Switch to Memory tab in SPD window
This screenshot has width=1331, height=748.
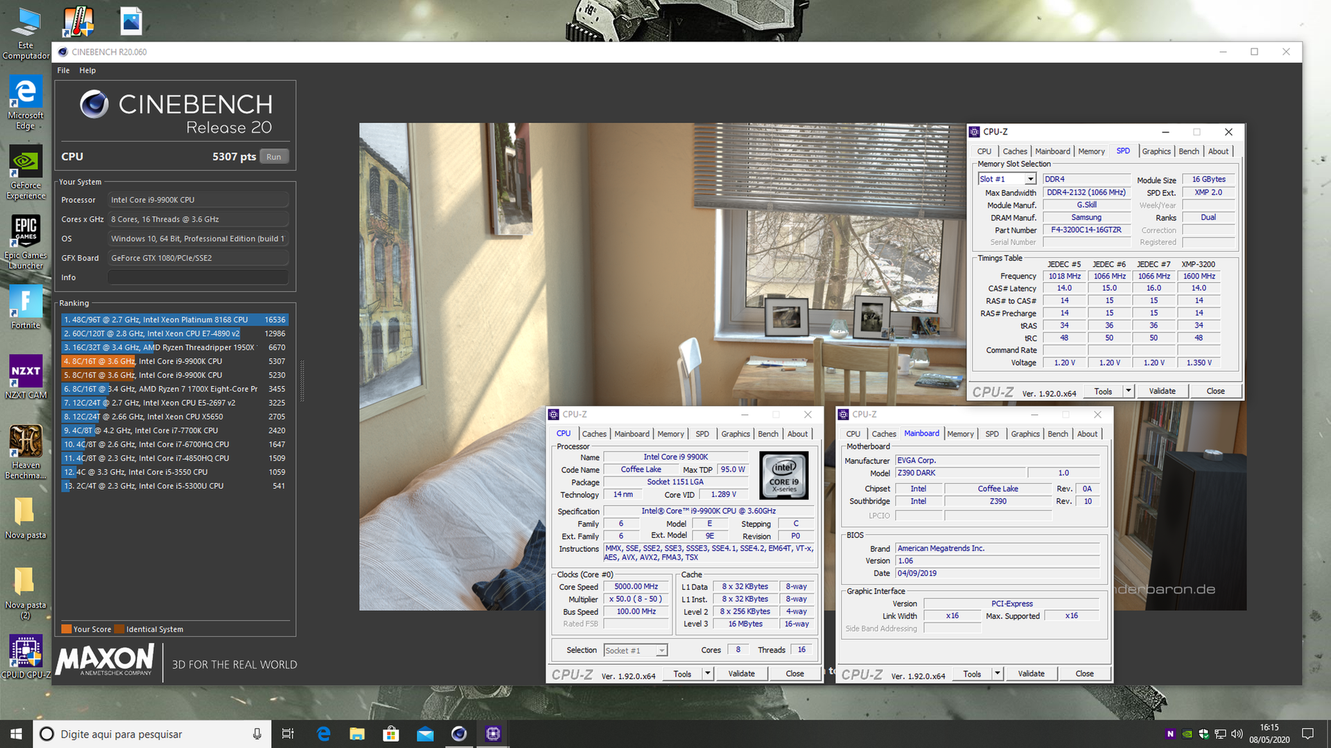tap(1091, 152)
